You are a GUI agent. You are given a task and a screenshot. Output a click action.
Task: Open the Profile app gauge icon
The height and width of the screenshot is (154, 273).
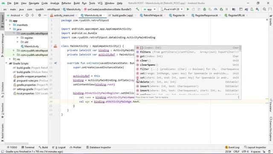tap(215, 9)
